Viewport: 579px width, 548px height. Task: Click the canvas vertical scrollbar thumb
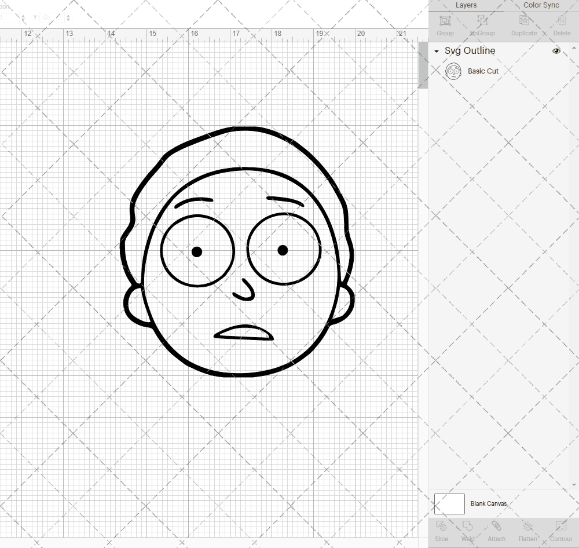[423, 65]
